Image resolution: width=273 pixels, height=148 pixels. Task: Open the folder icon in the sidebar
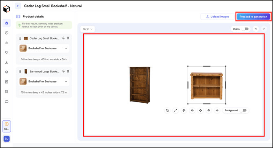[7, 102]
